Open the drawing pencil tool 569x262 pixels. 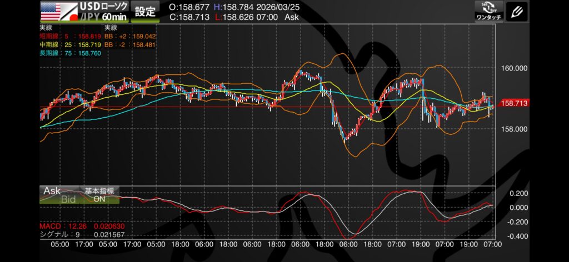coord(517,11)
